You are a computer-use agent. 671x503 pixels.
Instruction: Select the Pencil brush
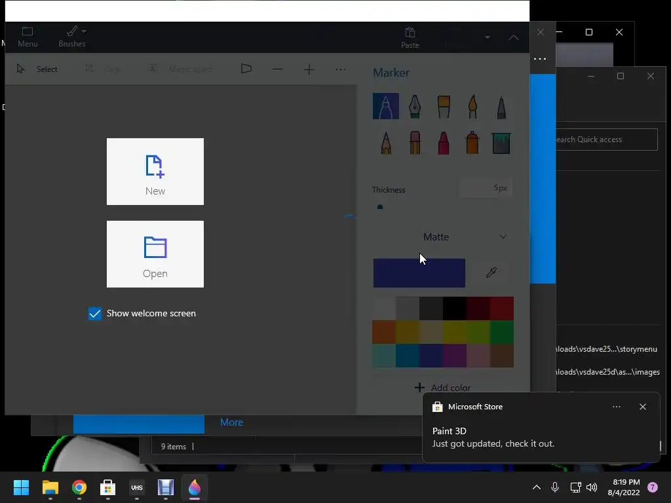(385, 142)
